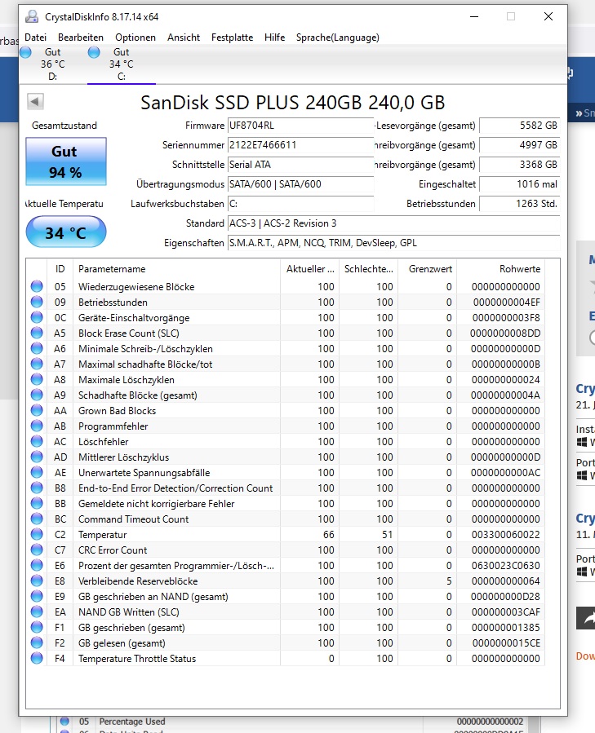Open the Hilfe menu
The image size is (595, 733).
click(x=274, y=38)
